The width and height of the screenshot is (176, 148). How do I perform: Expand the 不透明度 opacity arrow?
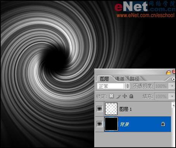pos(172,86)
